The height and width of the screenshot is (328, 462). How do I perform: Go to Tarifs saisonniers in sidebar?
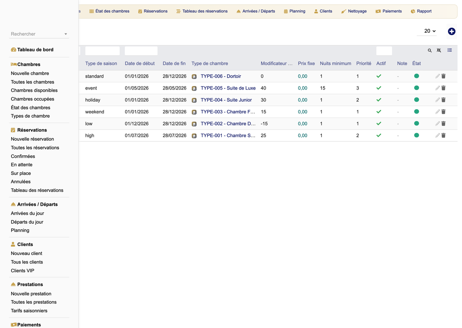(29, 311)
